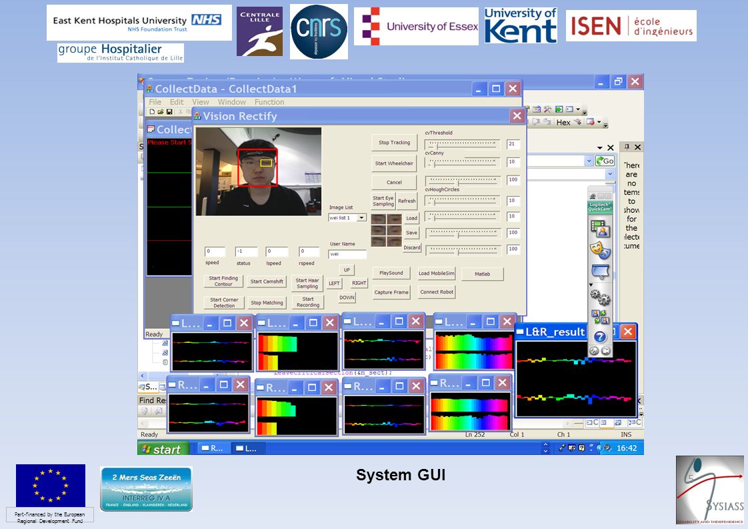Click the Start Eye Sampling button
The image size is (748, 529).
[383, 201]
